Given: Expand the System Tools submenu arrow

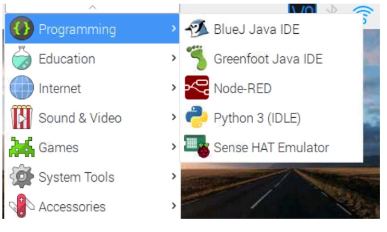Looking at the screenshot, I should coord(174,176).
